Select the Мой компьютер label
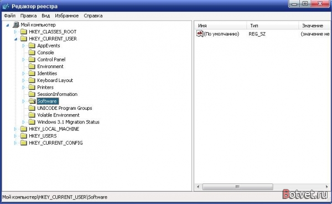This screenshot has width=332, height=204. 38,25
